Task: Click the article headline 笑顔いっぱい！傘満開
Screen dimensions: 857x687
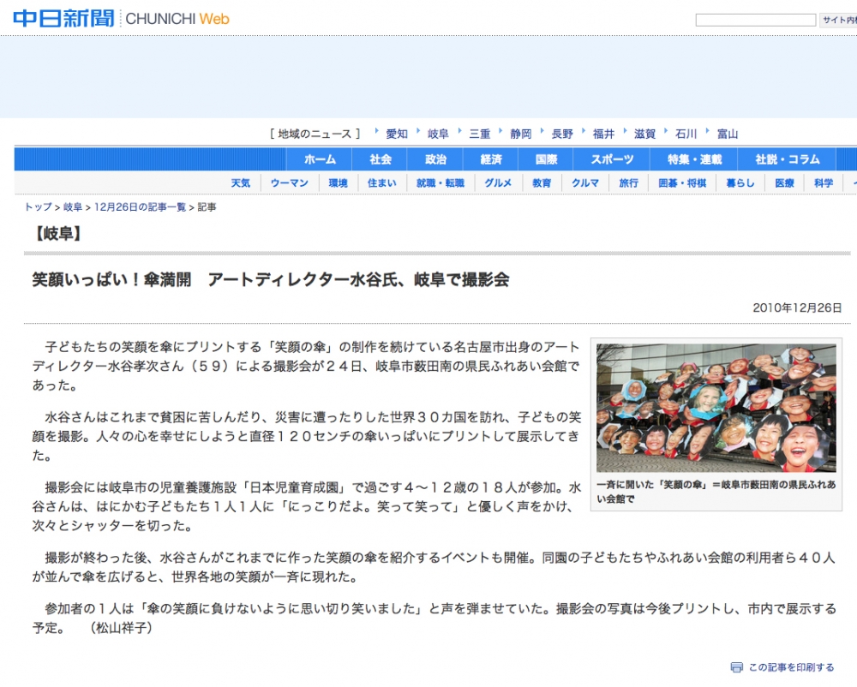Action: 271,279
